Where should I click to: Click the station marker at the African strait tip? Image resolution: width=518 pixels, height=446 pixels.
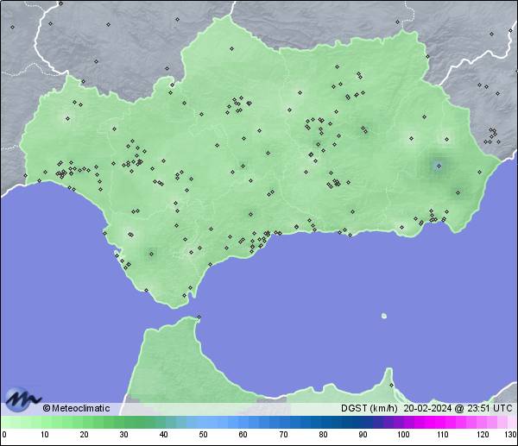pos(199,317)
